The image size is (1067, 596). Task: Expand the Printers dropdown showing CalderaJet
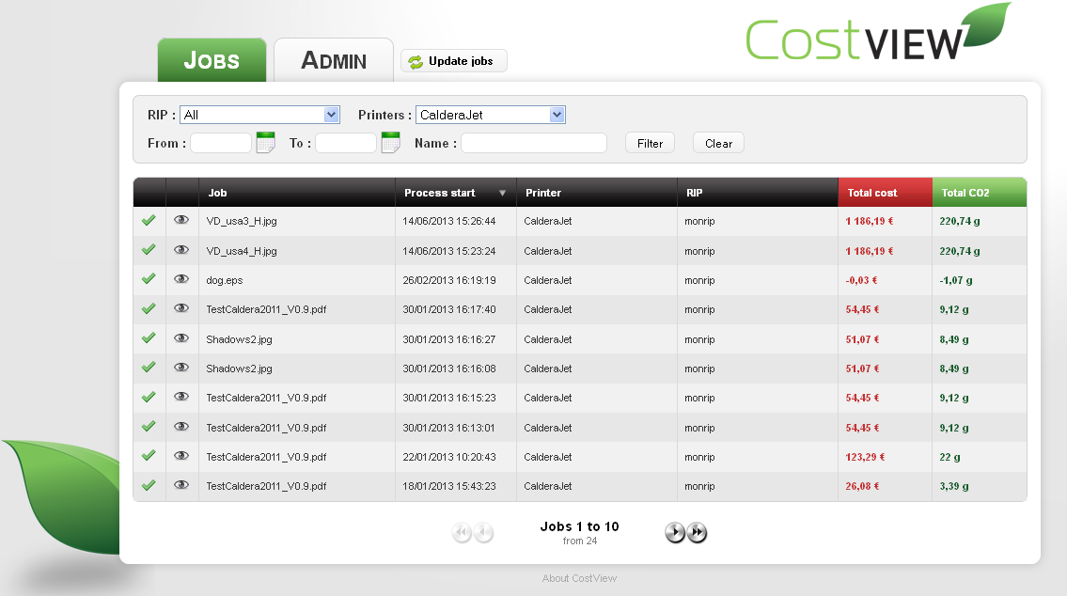point(491,115)
